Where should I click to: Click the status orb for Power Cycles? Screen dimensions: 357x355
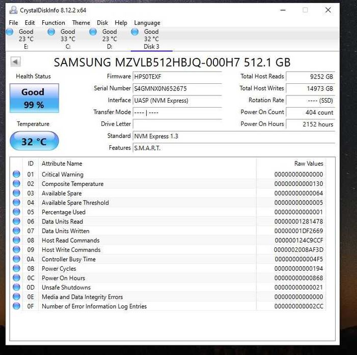16,269
